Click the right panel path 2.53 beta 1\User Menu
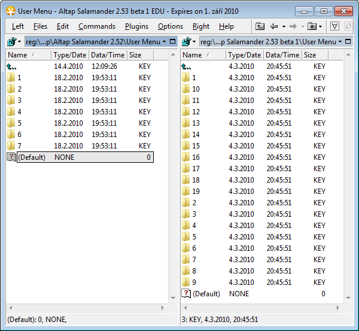The image size is (359, 331). [x=268, y=42]
